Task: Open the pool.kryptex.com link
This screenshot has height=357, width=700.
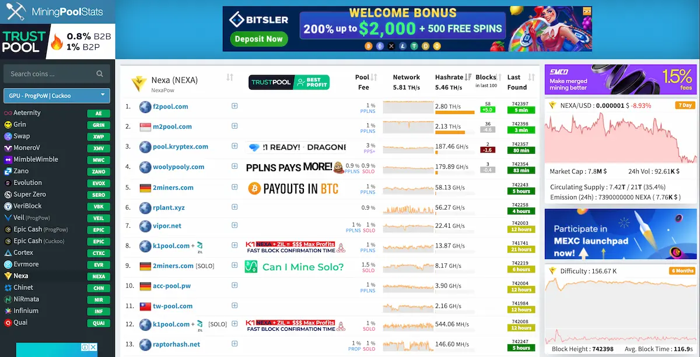Action: (181, 147)
